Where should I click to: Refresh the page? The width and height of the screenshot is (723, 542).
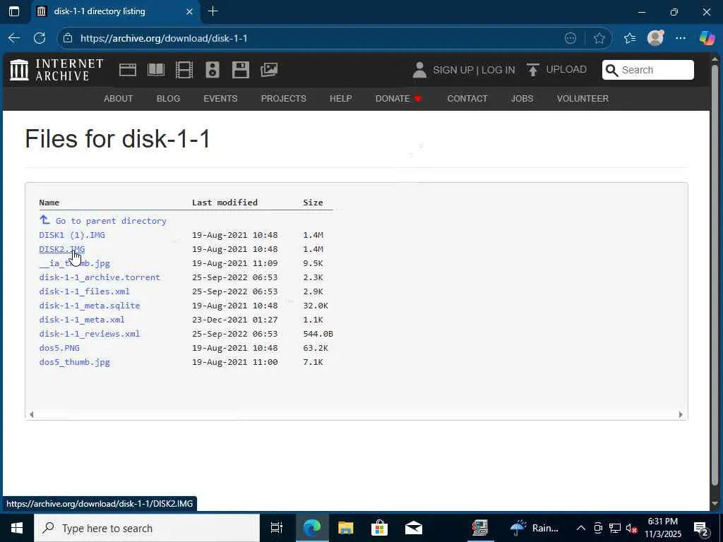pyautogui.click(x=40, y=38)
